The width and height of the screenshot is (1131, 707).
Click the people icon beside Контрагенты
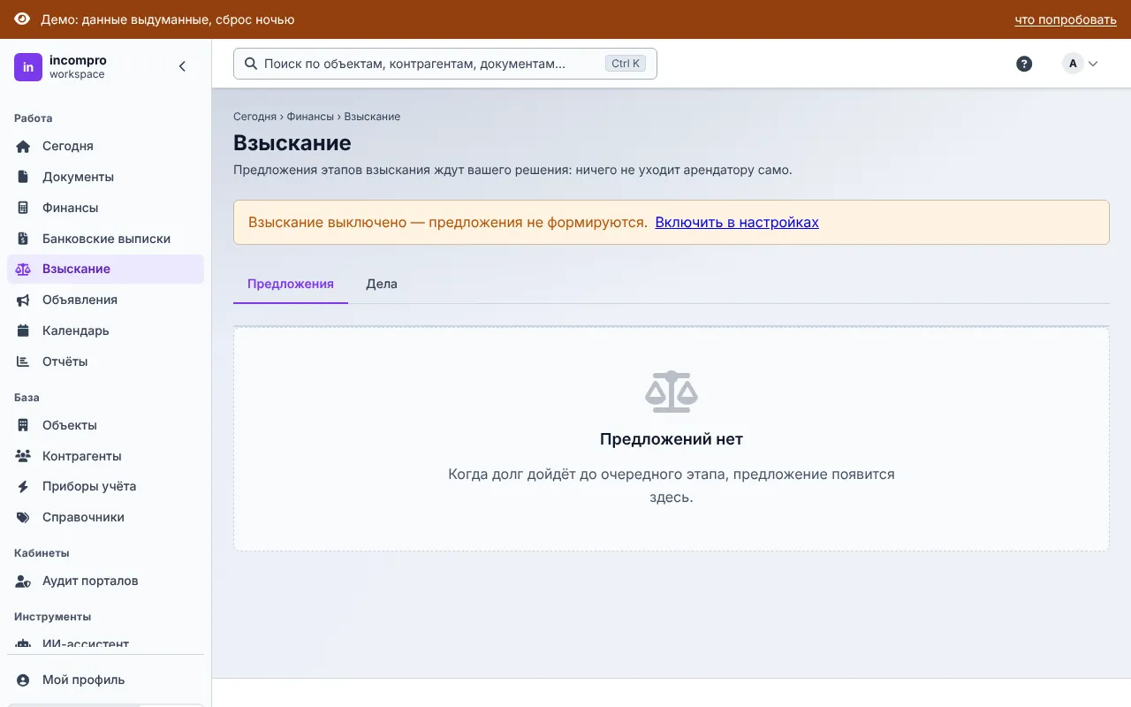pos(24,456)
